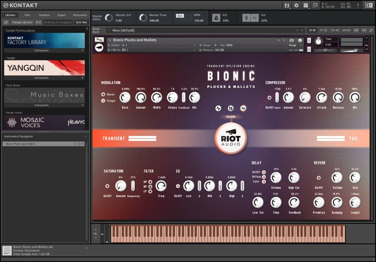Open the Purge dropdown menu

[296, 45]
